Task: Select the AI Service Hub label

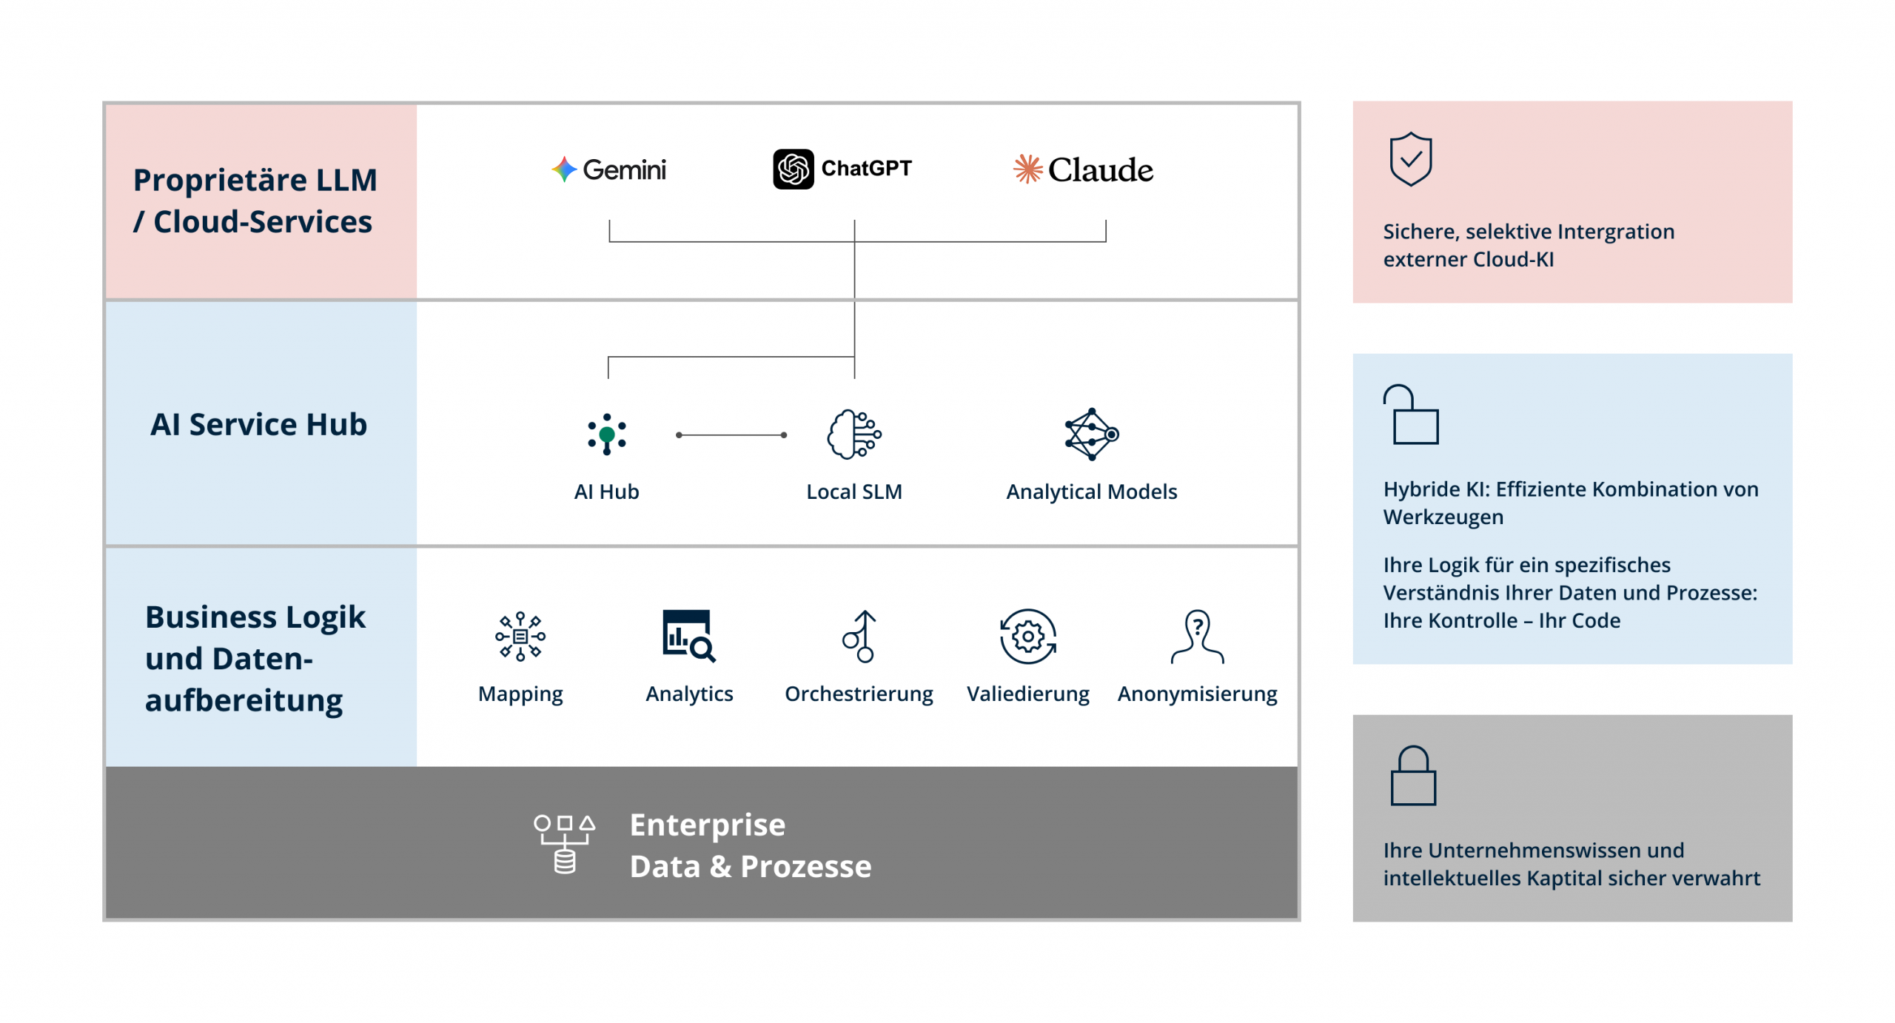Action: tap(258, 424)
